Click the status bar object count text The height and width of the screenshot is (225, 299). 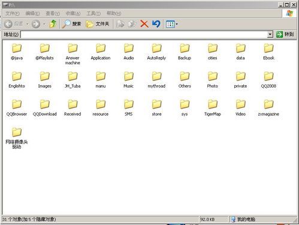[x=29, y=220]
